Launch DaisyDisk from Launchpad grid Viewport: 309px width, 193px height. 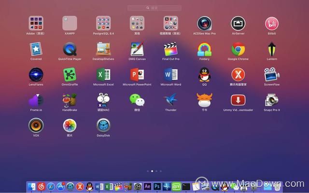tap(103, 125)
